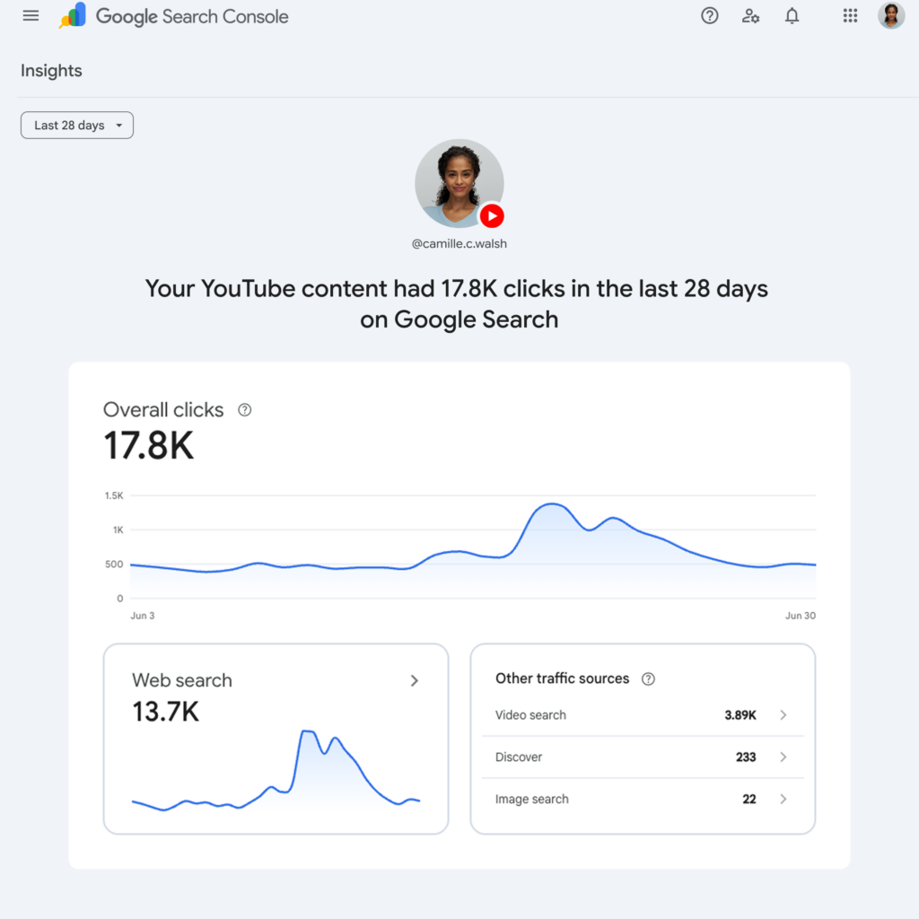Click the red YouTube play badge
Viewport: 919px width, 919px height.
[x=492, y=216]
